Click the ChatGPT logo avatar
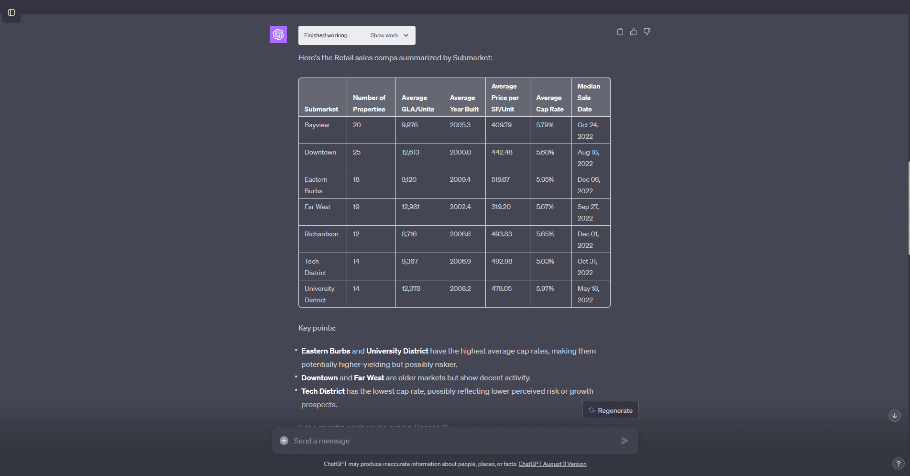 coord(278,34)
